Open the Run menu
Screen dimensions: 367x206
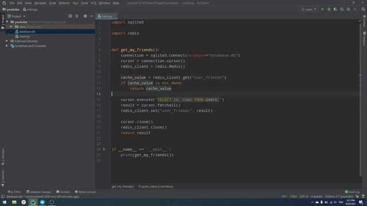click(x=75, y=3)
